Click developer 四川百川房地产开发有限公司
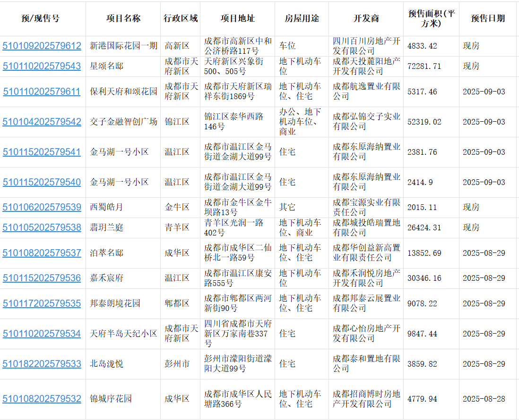 [x=366, y=46]
